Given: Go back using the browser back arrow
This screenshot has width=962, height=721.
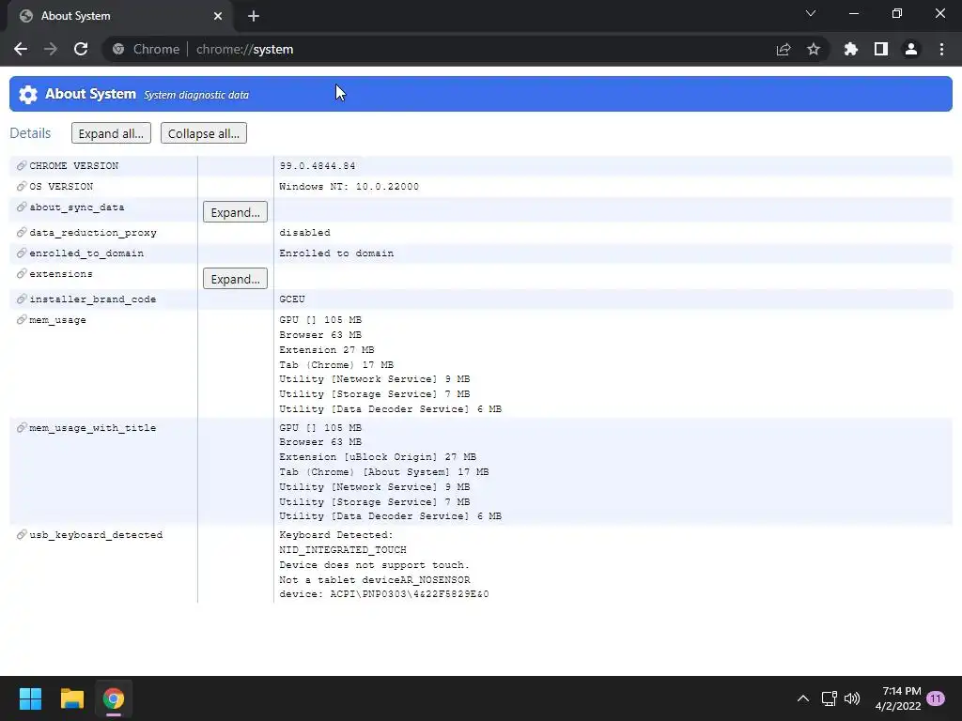Looking at the screenshot, I should click(x=21, y=49).
